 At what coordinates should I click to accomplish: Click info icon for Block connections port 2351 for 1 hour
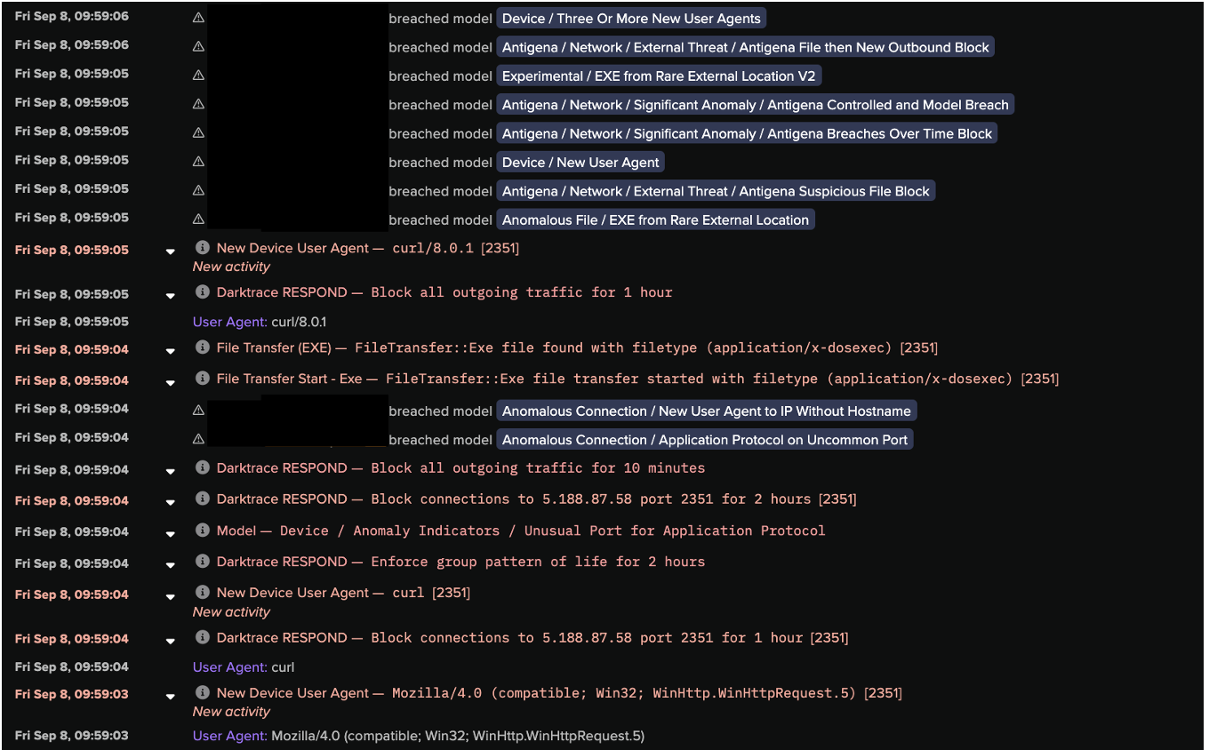point(202,637)
